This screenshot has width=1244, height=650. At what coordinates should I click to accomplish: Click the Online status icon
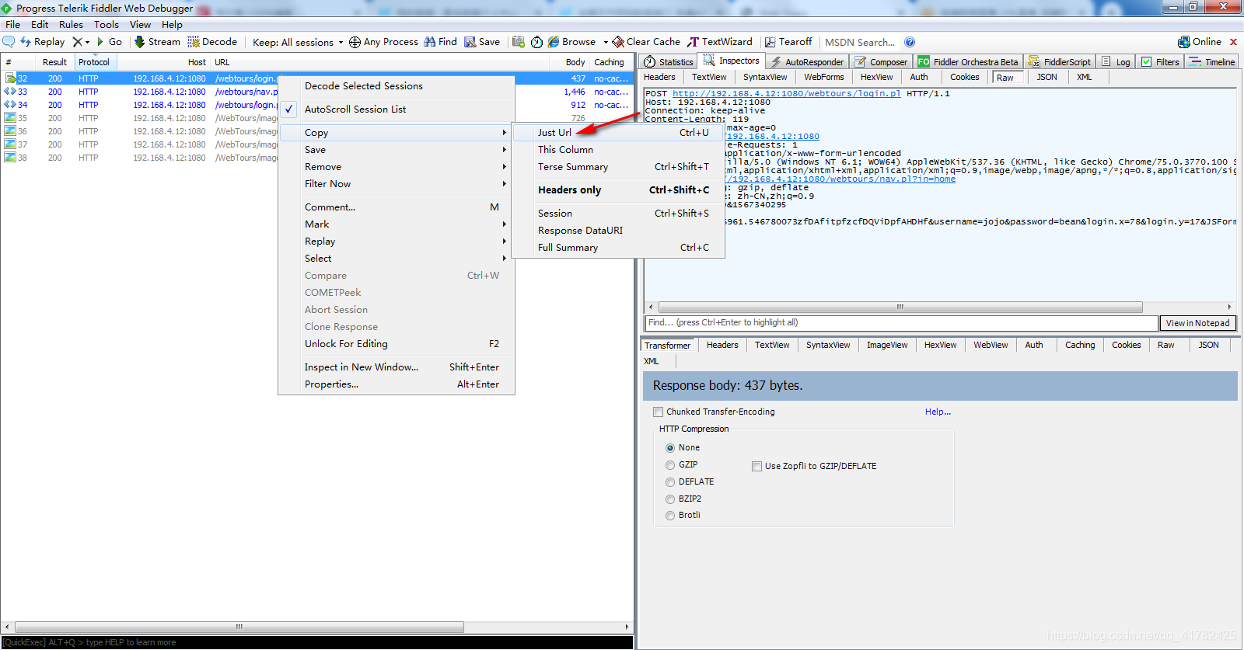pyautogui.click(x=1184, y=42)
